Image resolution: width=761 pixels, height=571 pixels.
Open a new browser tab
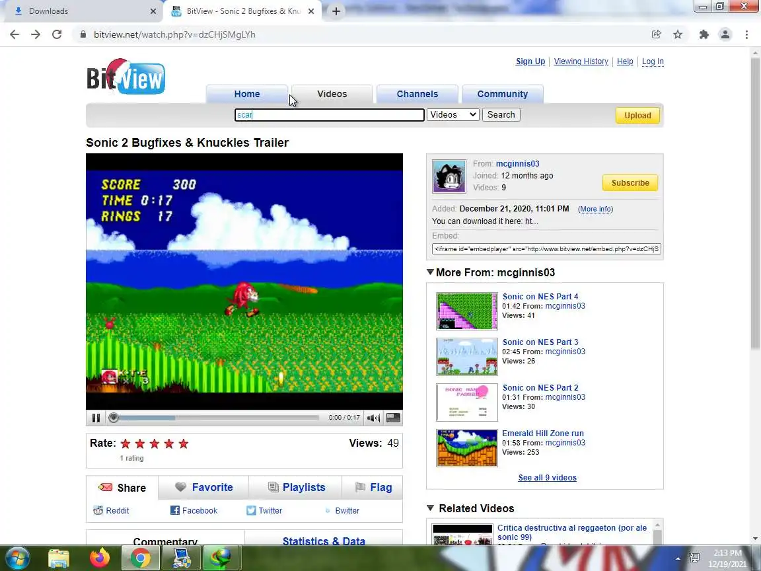click(x=336, y=11)
